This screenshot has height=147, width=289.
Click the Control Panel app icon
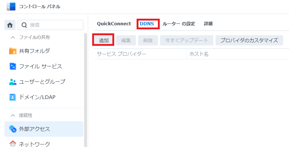(x=11, y=7)
